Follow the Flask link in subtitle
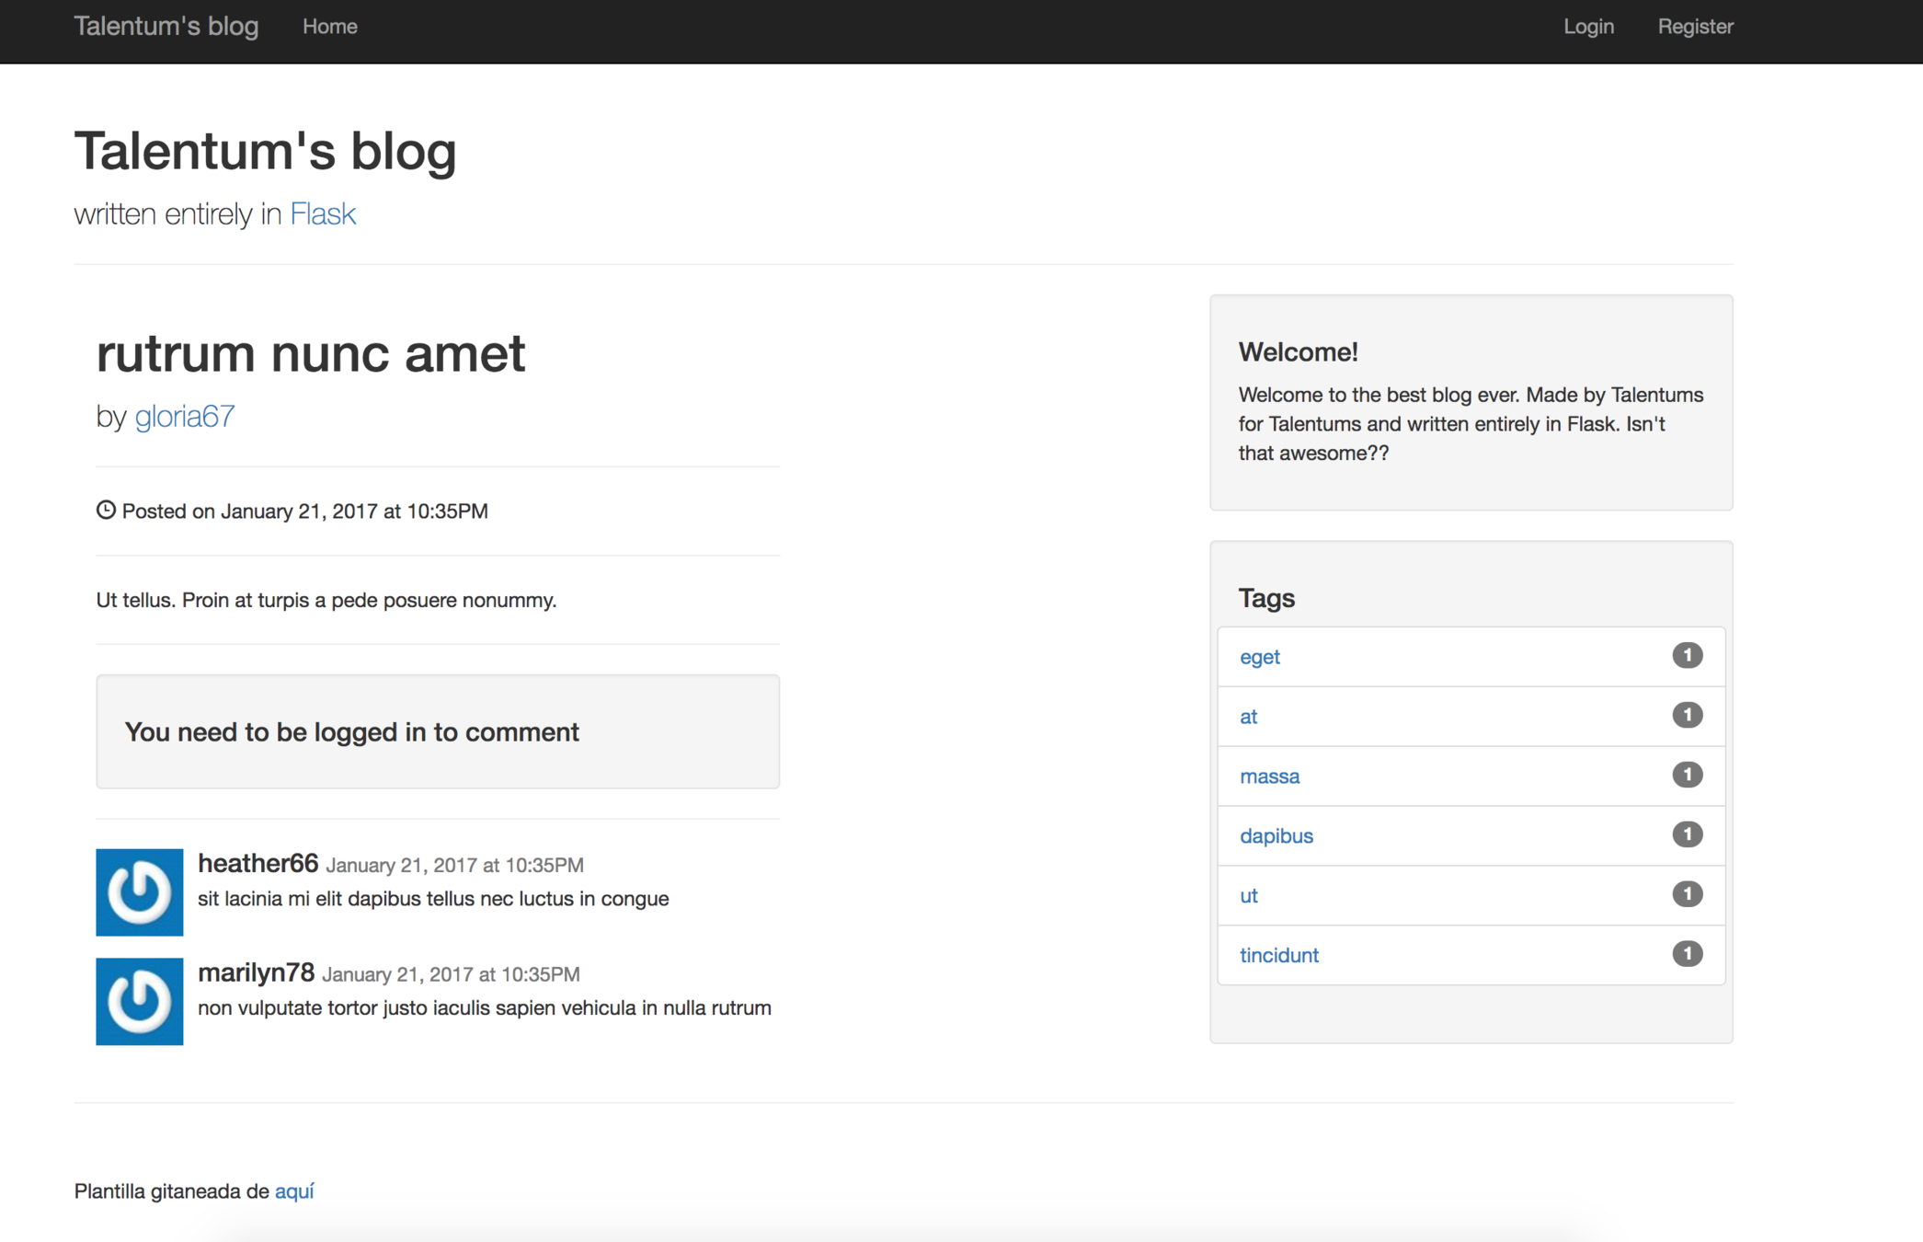This screenshot has width=1923, height=1242. click(x=322, y=213)
